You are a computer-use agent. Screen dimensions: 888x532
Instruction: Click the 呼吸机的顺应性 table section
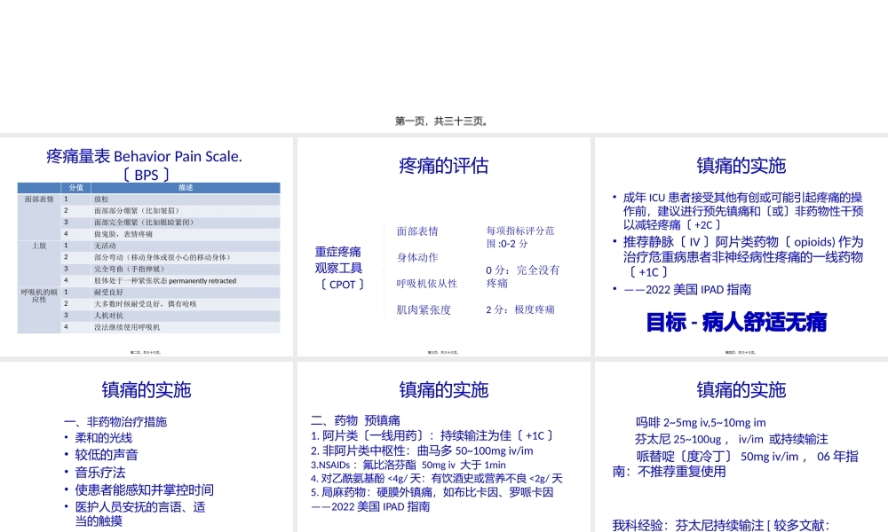click(37, 297)
